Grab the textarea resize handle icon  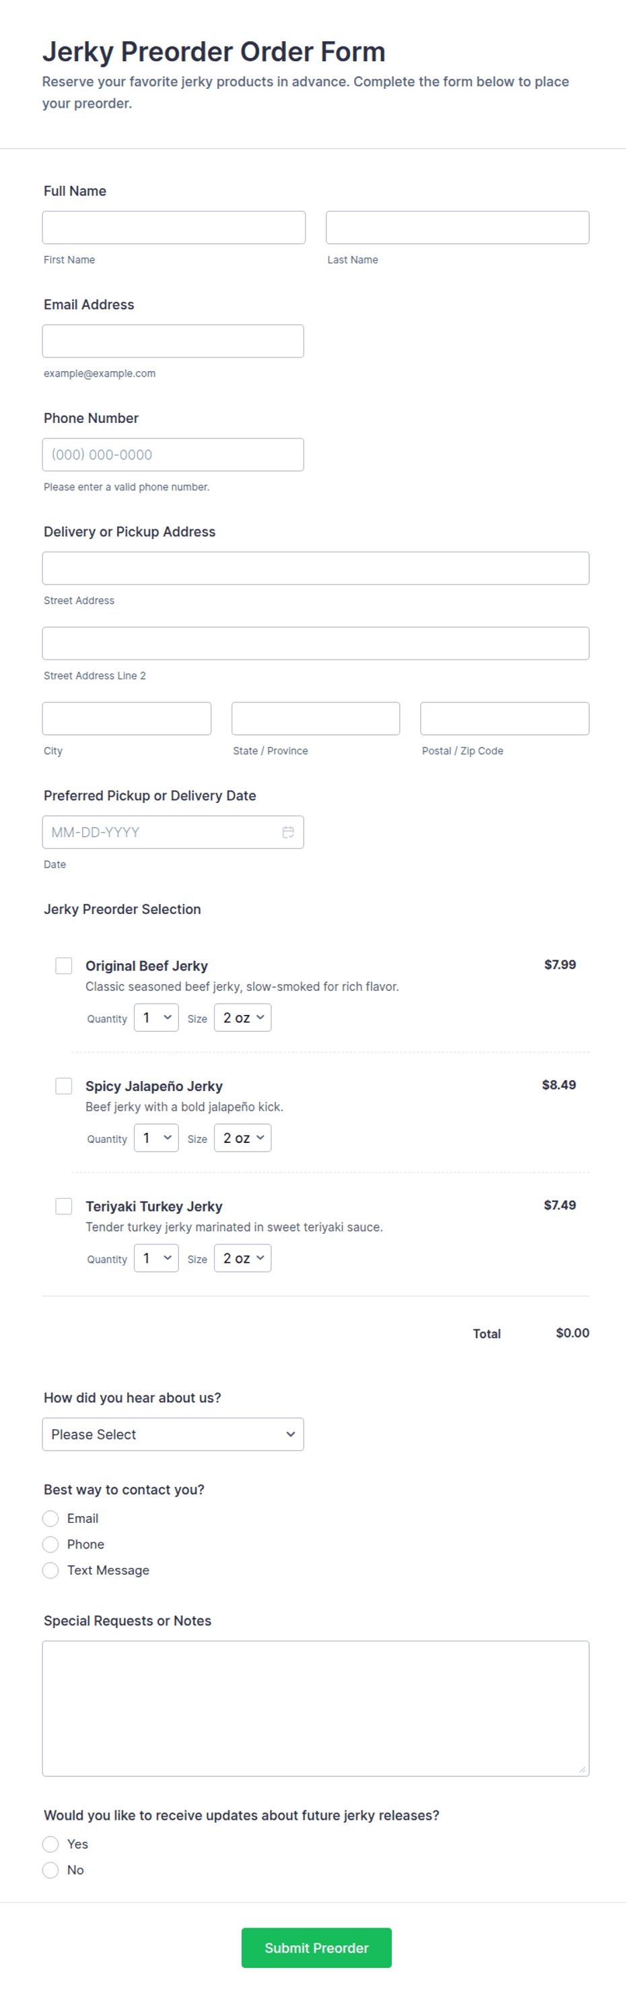click(x=582, y=1769)
